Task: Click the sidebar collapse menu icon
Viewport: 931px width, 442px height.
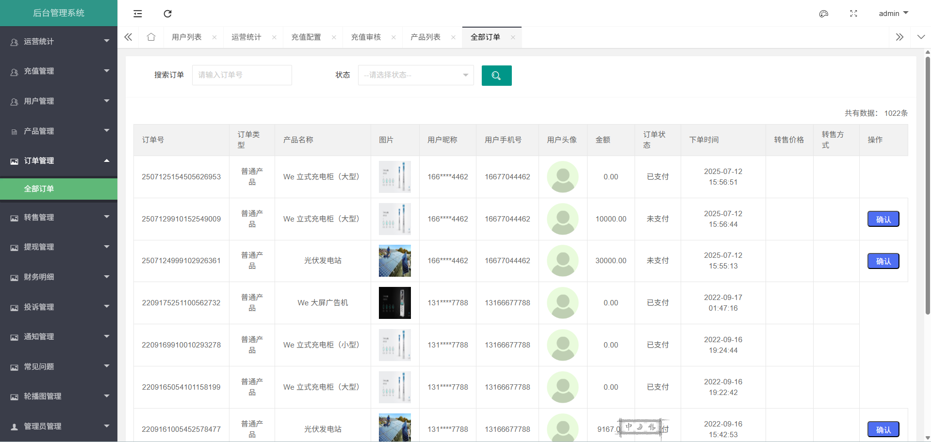Action: tap(138, 14)
